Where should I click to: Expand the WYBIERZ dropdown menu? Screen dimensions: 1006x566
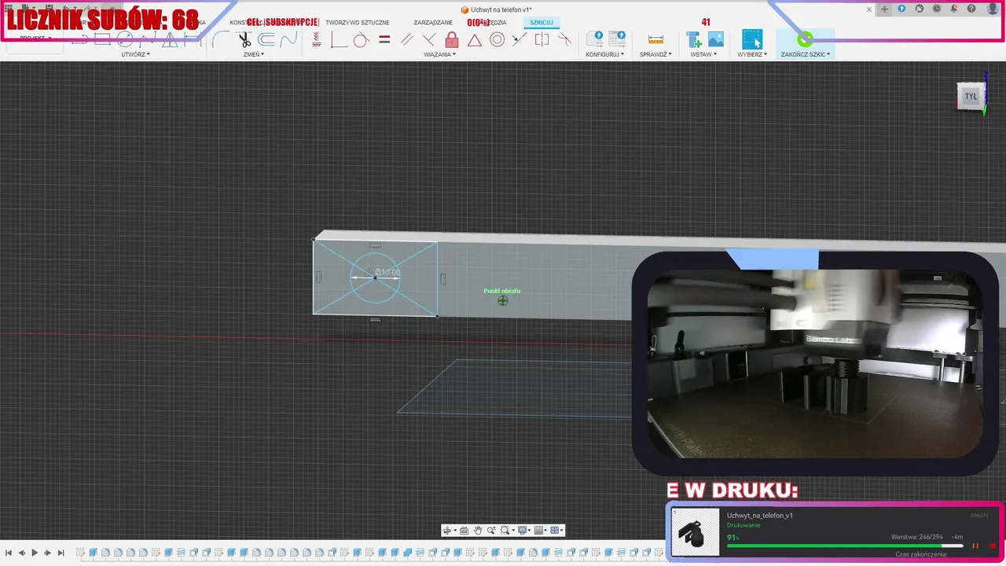pyautogui.click(x=752, y=54)
